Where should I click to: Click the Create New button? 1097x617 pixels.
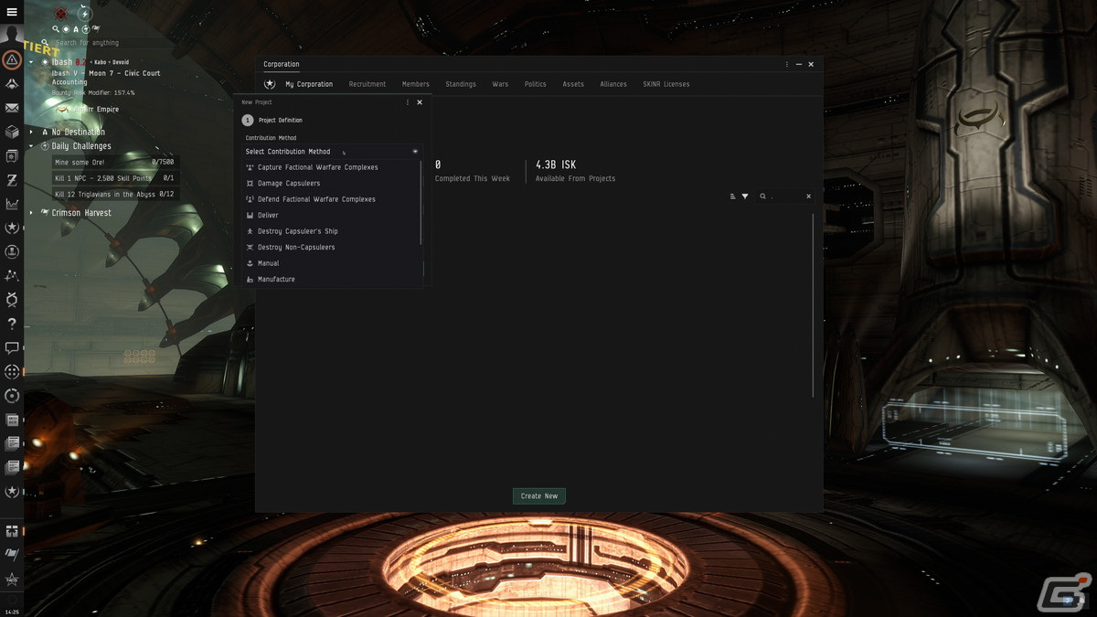click(x=539, y=496)
